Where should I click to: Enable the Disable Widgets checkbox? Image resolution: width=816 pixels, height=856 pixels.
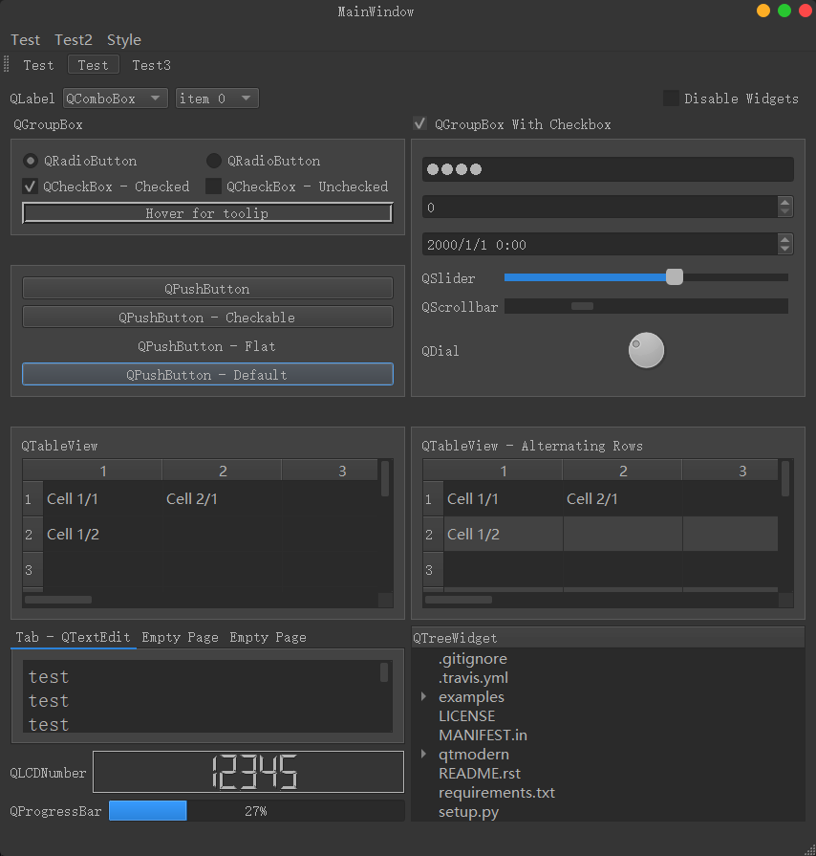pos(671,99)
